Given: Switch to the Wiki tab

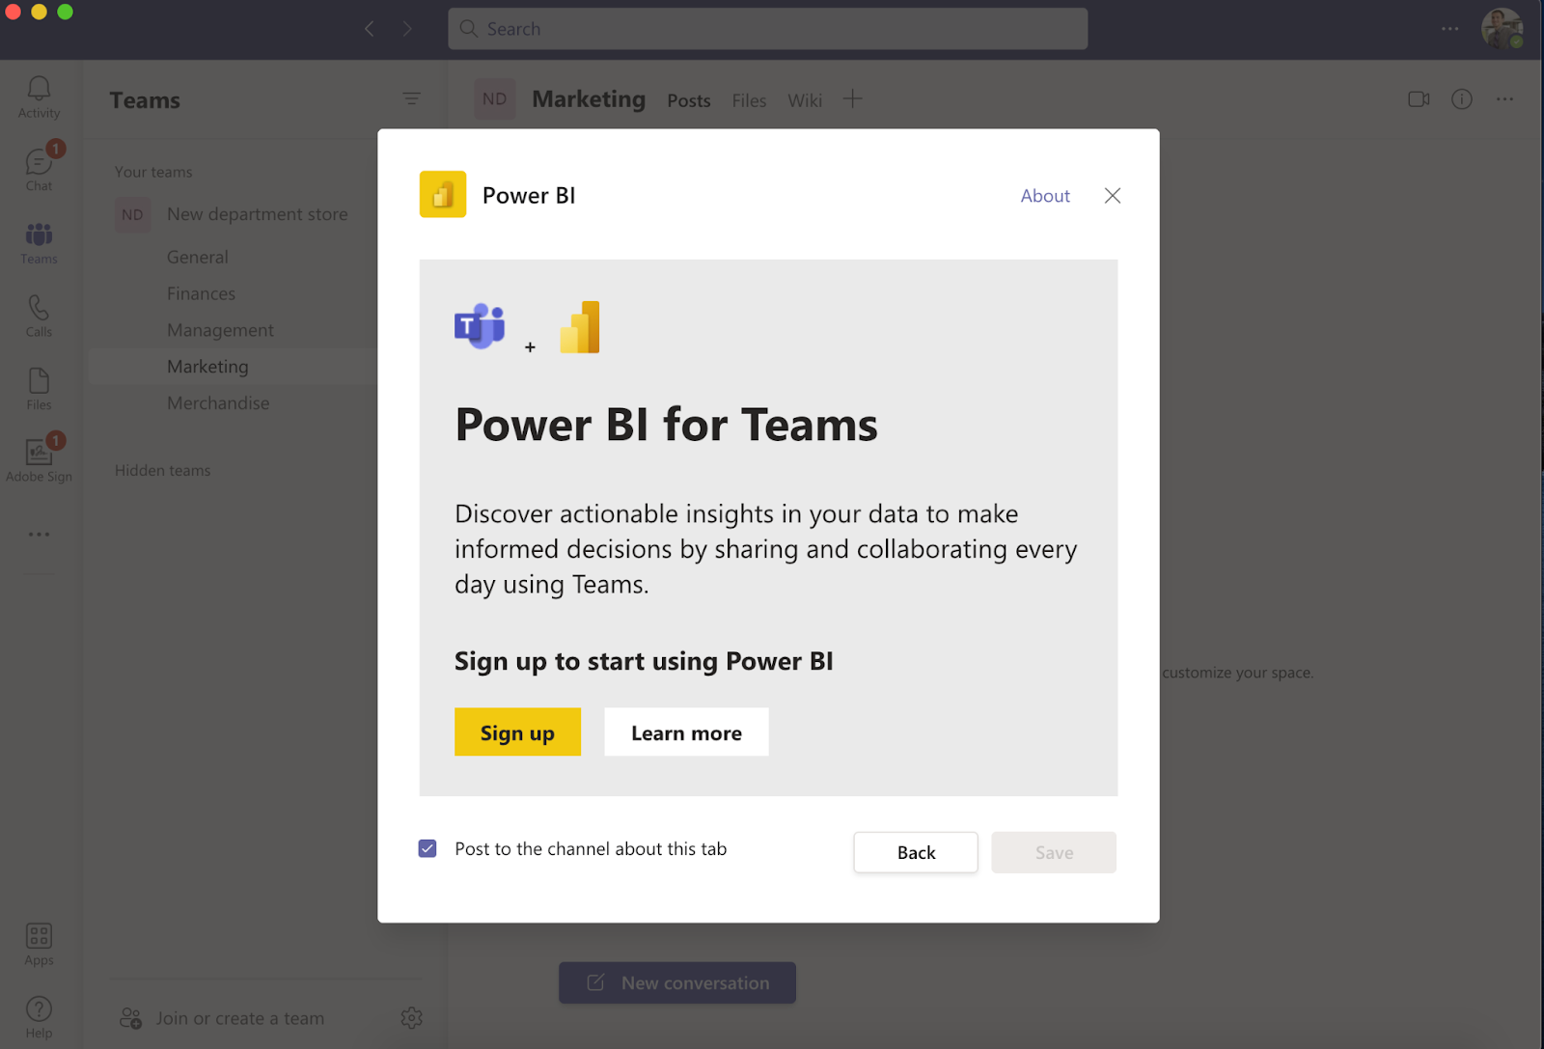Looking at the screenshot, I should click(x=805, y=100).
